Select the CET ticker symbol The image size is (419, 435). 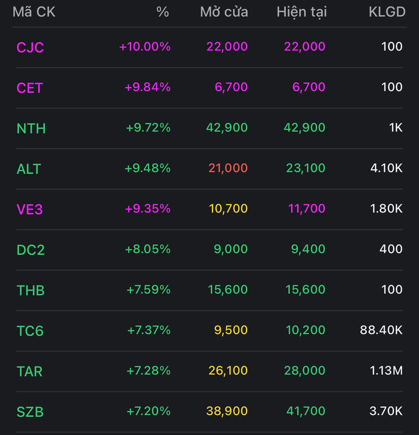[30, 88]
